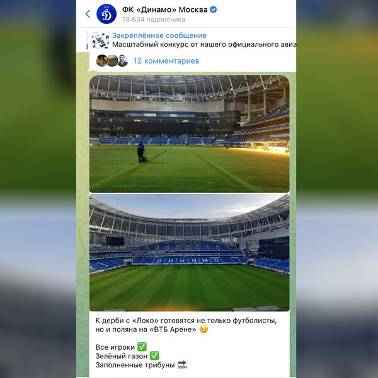Open the middle round commenter avatar

tap(112, 60)
